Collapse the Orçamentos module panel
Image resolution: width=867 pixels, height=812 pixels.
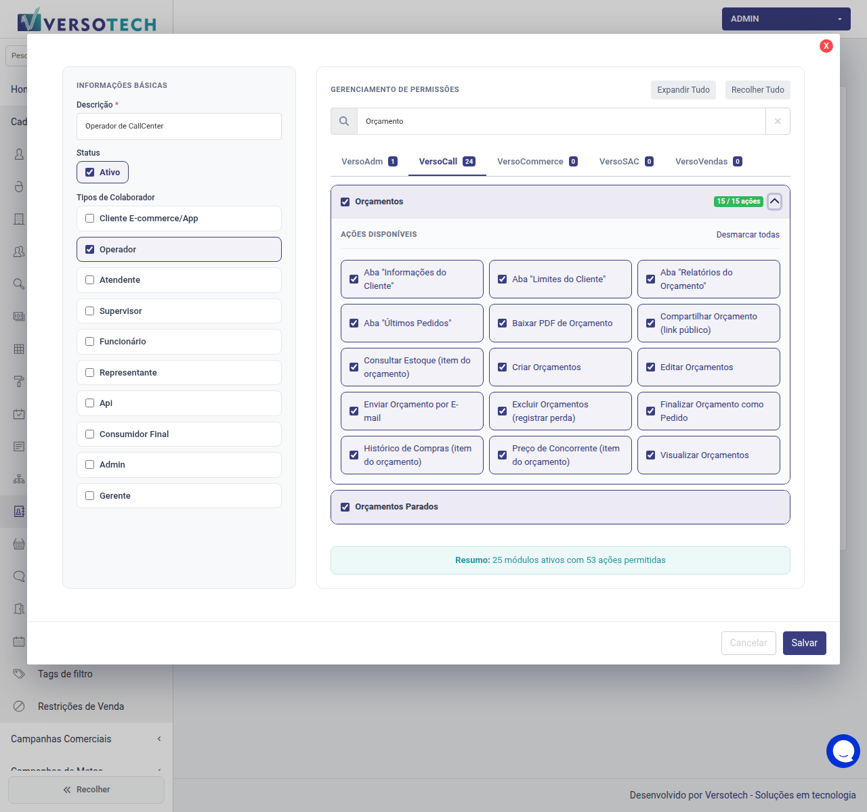coord(774,202)
